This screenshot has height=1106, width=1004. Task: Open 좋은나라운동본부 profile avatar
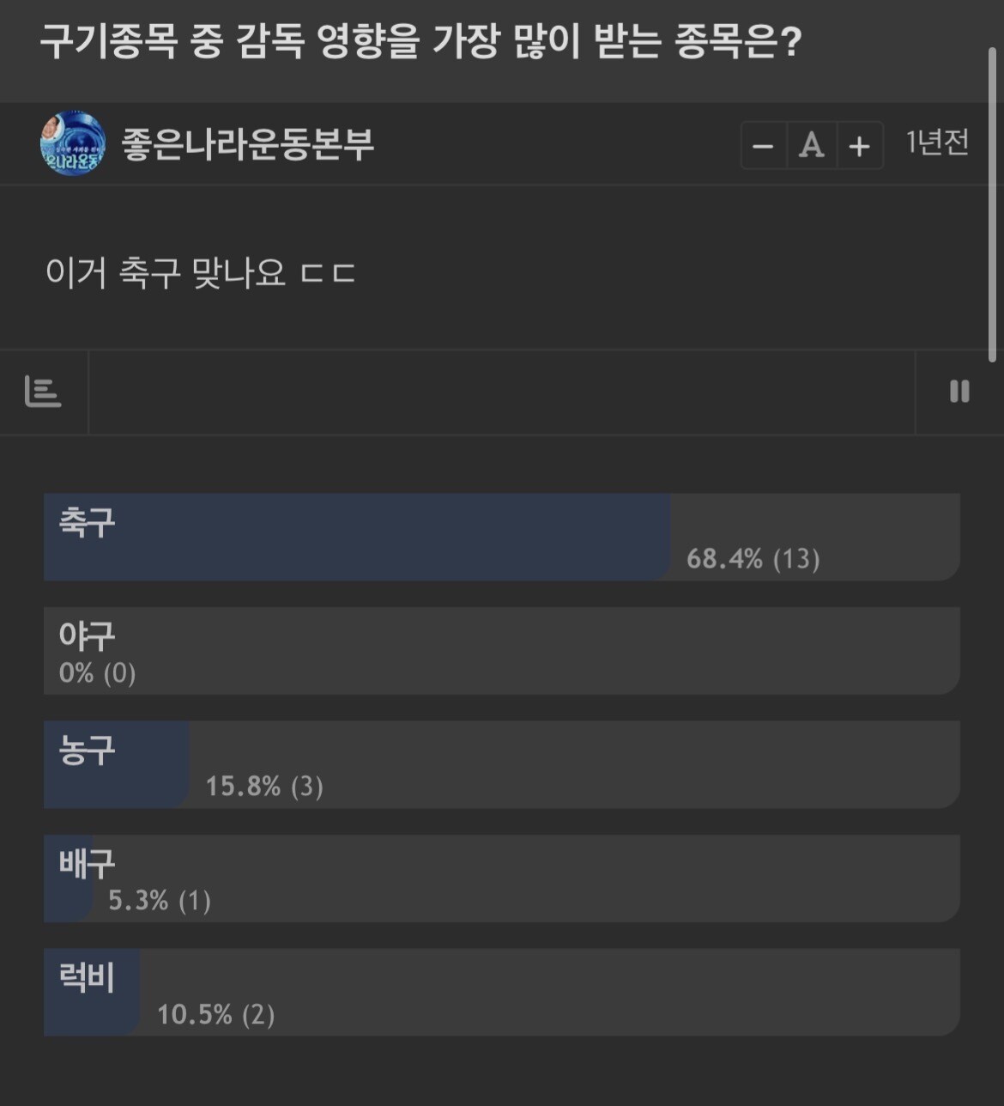pos(73,143)
